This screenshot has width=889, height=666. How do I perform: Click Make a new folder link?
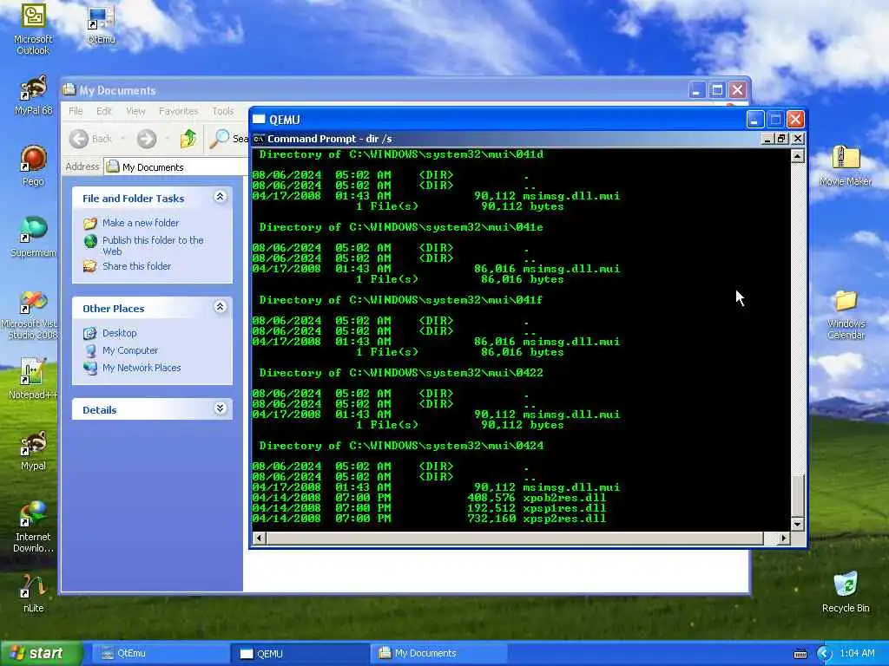point(140,223)
